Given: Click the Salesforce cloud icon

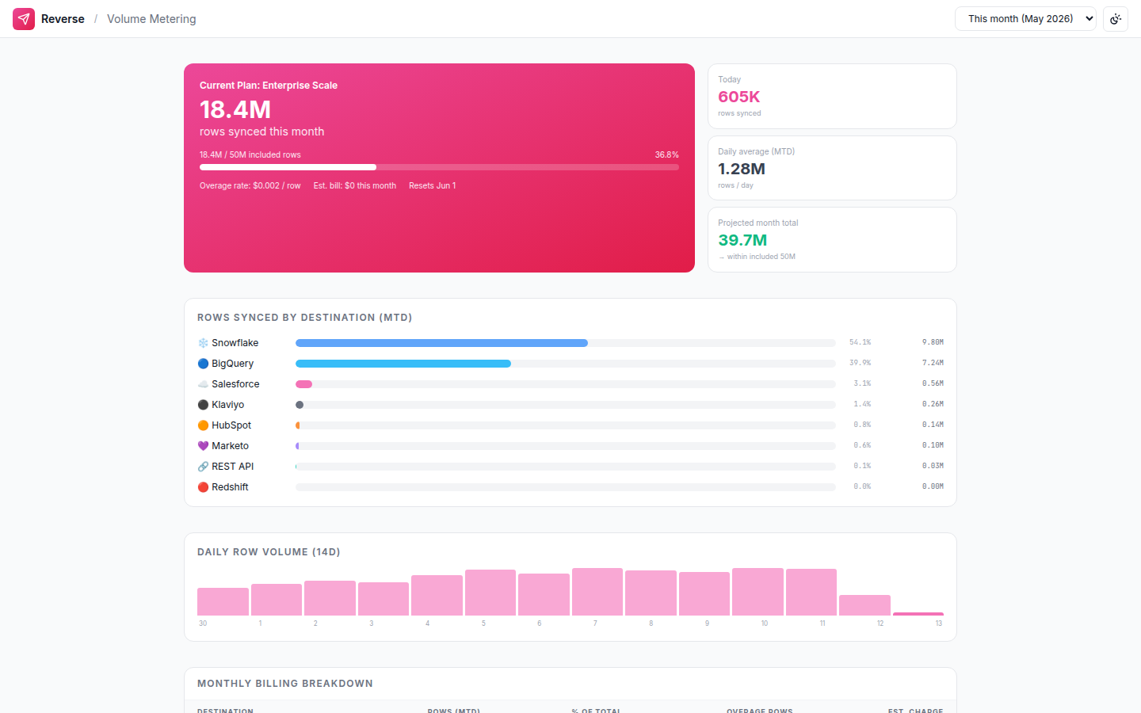Looking at the screenshot, I should [203, 384].
